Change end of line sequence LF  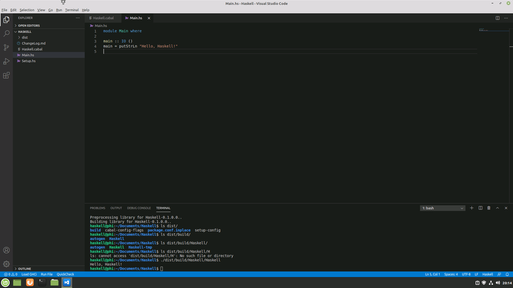[476, 274]
